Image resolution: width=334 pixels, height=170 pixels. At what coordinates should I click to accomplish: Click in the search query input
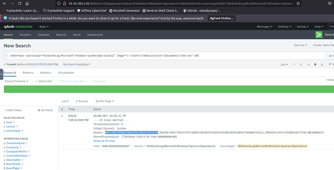tap(167, 56)
